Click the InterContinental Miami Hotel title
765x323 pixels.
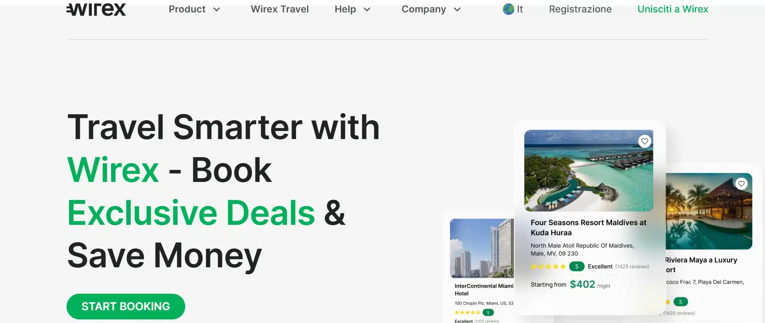484,290
